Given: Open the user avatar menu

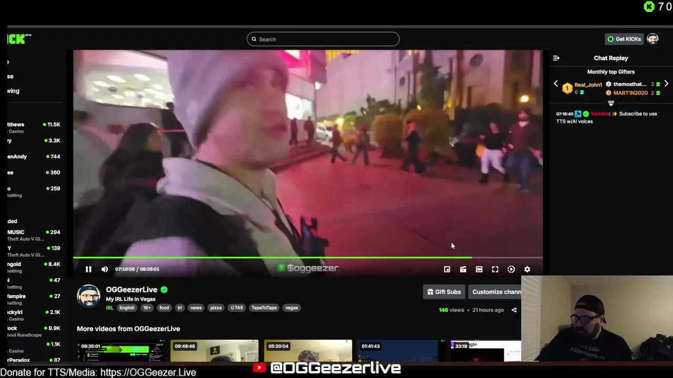Looking at the screenshot, I should [652, 39].
